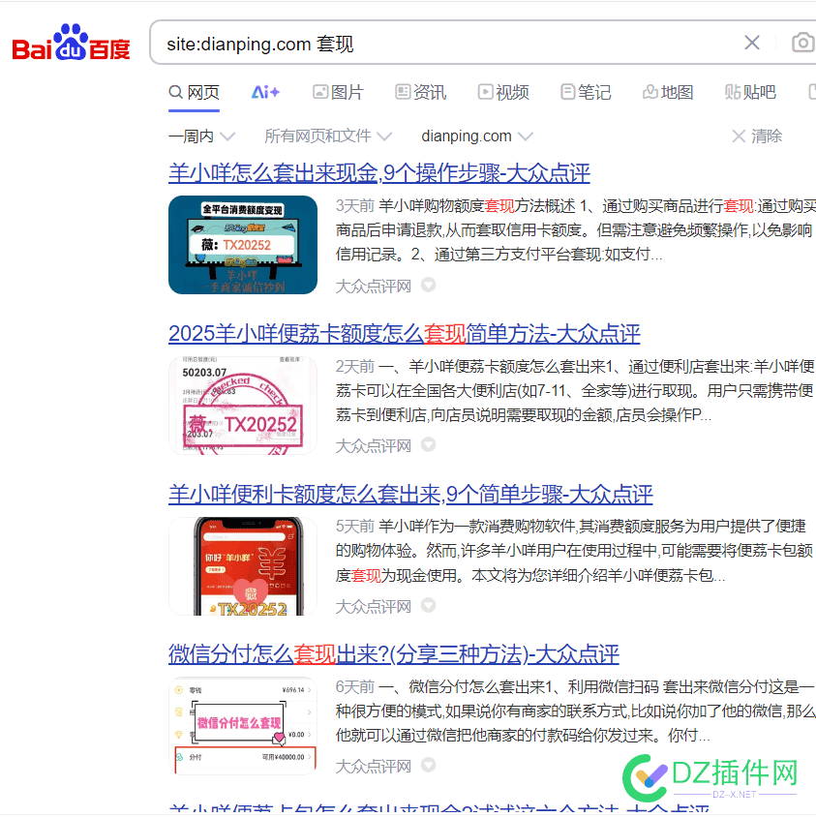Switch to the 贴吧 tab

750,93
